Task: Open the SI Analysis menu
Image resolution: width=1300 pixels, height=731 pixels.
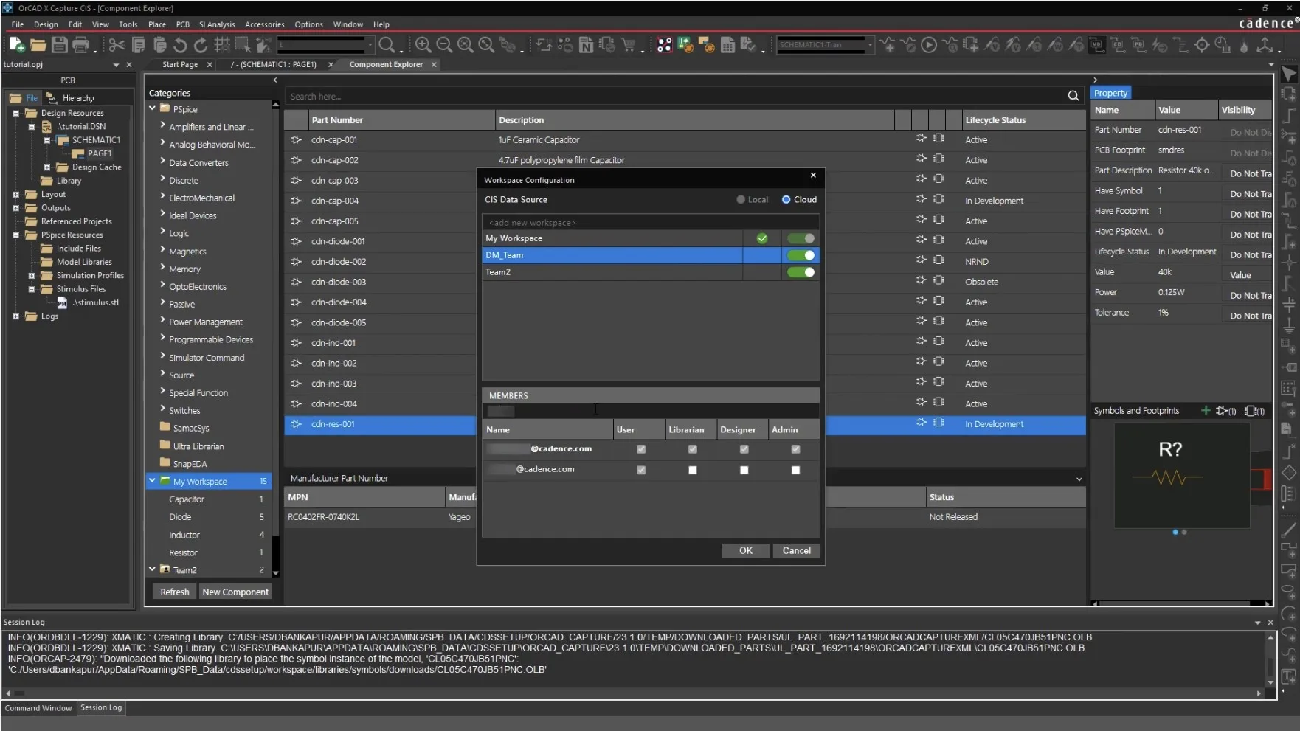Action: (x=217, y=24)
